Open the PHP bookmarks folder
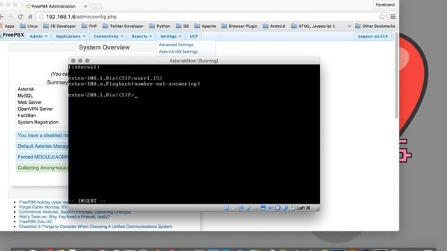The image size is (447, 251). click(x=89, y=26)
